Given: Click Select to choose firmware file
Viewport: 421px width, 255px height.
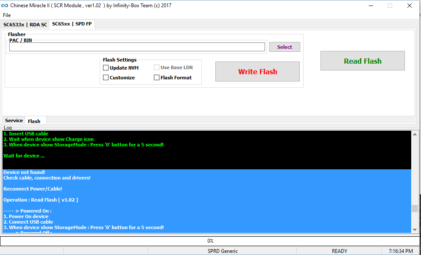Looking at the screenshot, I should [284, 47].
